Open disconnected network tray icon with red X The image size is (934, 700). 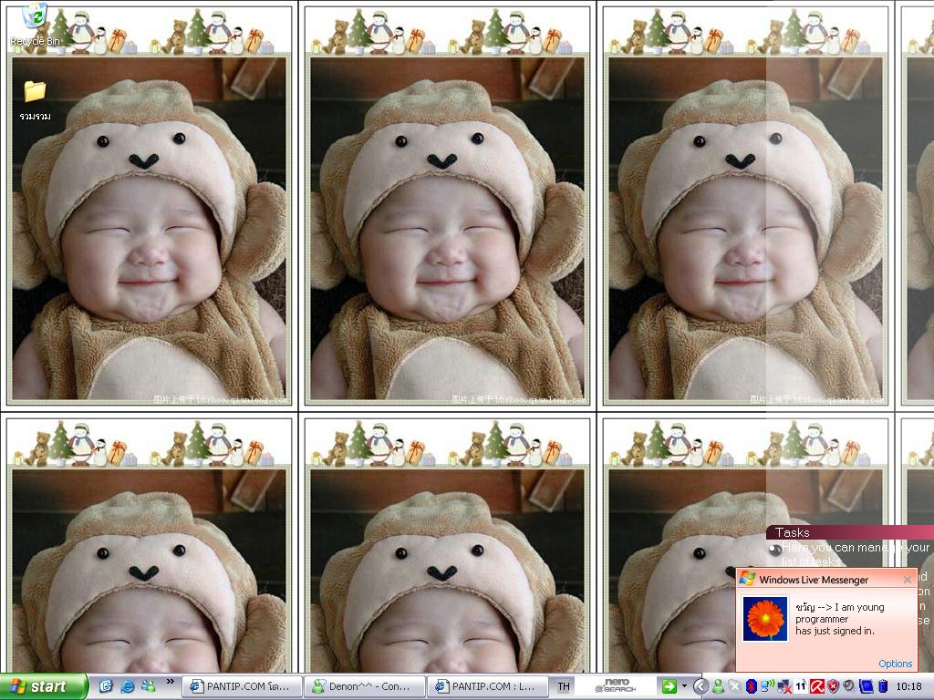(784, 686)
